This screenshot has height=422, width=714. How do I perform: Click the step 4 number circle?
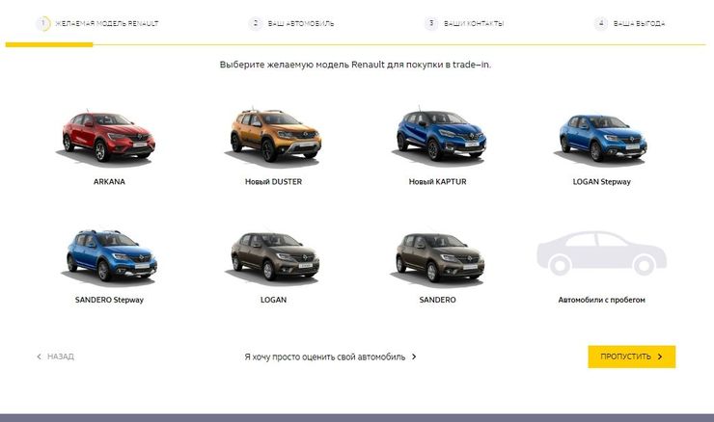[601, 23]
